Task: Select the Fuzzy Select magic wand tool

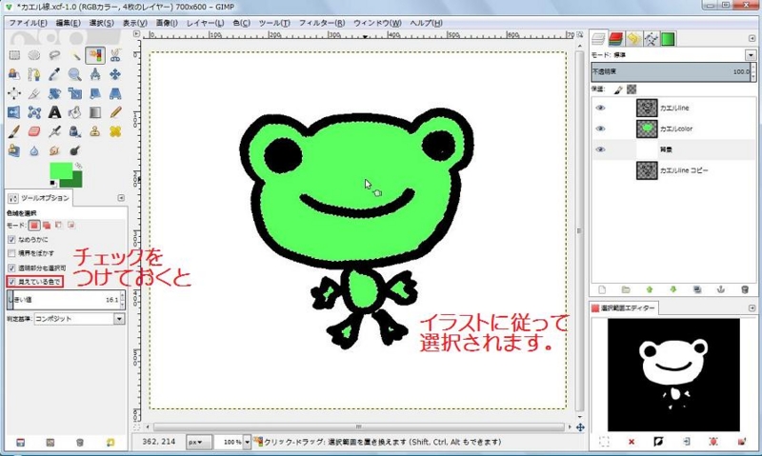Action: pos(75,55)
